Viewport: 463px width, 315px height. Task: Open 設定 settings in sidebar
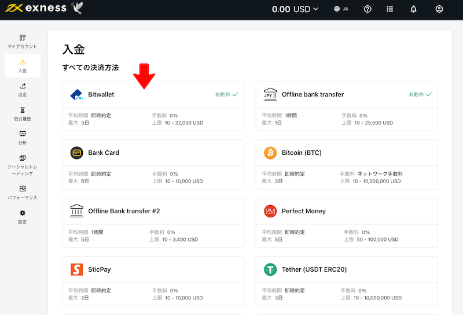23,217
